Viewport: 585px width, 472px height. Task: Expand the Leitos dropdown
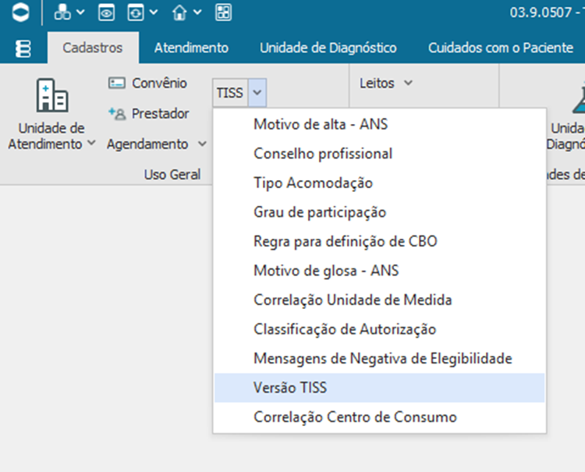coord(407,83)
